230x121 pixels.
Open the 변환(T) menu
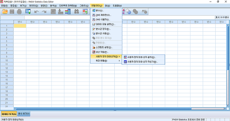coord(44,5)
